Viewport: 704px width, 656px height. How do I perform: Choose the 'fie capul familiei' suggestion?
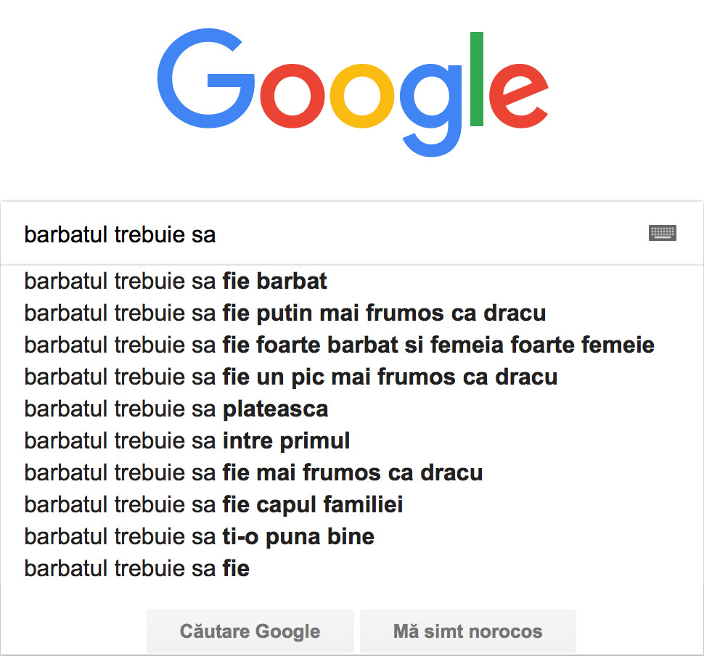tap(213, 504)
